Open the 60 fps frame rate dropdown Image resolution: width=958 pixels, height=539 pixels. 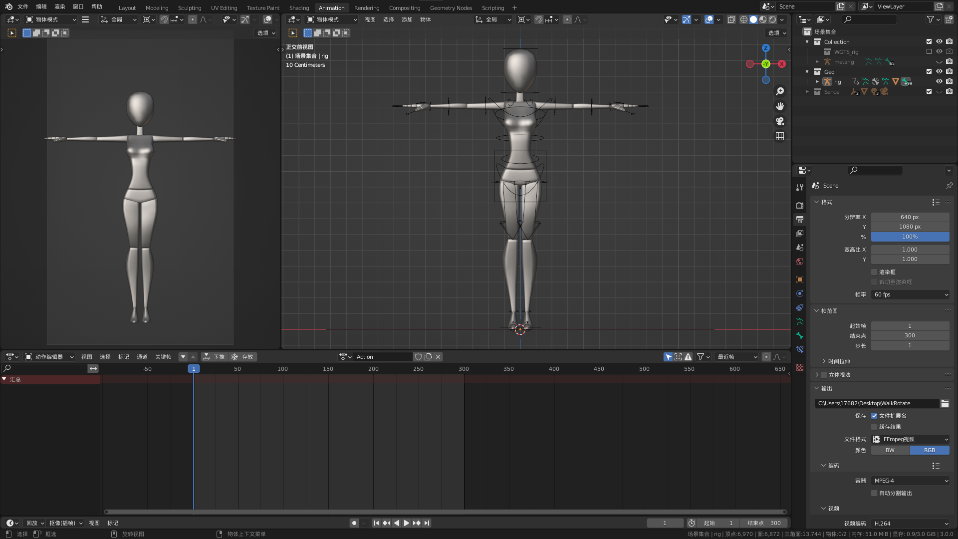click(x=911, y=294)
